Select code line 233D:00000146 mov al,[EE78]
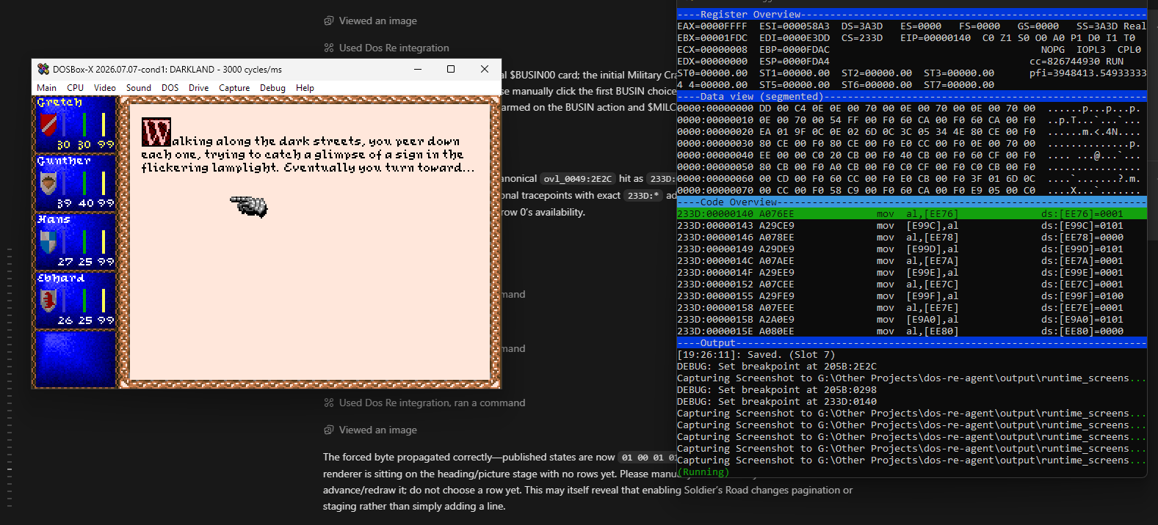1158x525 pixels. coord(911,237)
